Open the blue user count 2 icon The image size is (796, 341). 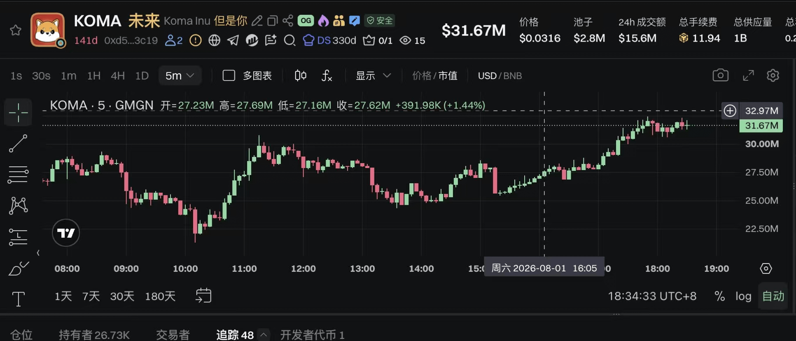point(174,40)
